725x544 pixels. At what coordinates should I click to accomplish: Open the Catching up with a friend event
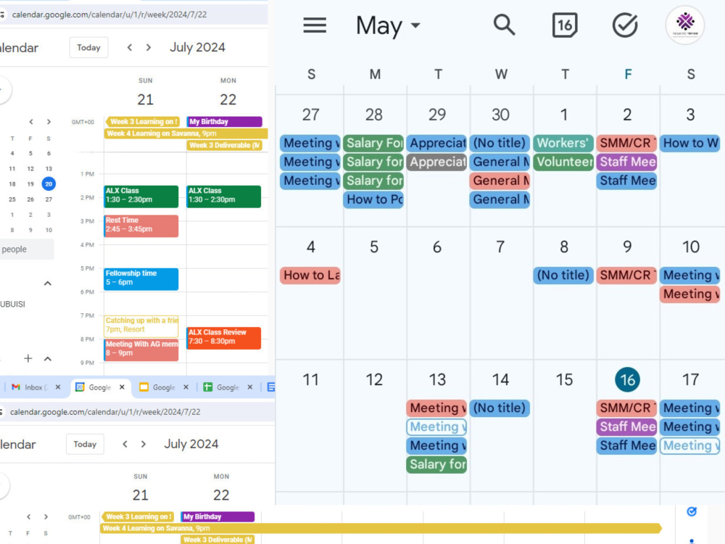[141, 326]
